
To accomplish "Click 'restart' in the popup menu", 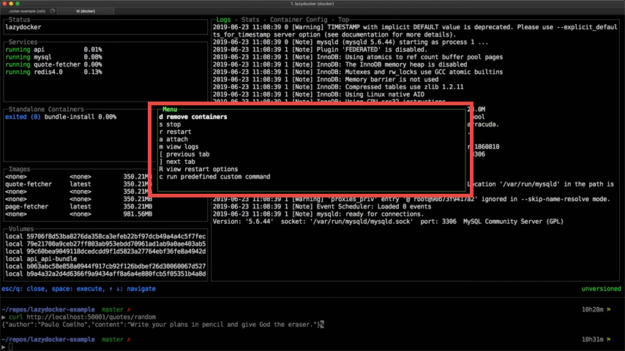I will [x=178, y=132].
